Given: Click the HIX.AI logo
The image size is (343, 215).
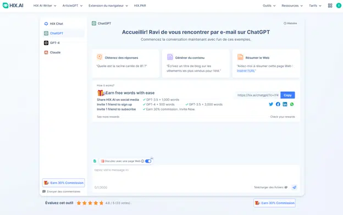Looking at the screenshot, I should tap(13, 5).
